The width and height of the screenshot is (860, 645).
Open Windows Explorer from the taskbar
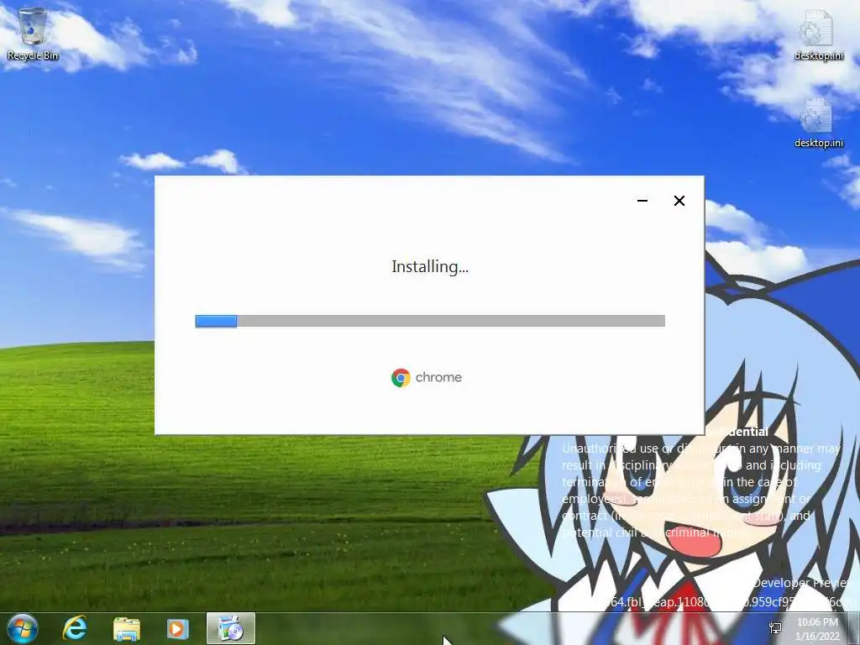point(127,628)
